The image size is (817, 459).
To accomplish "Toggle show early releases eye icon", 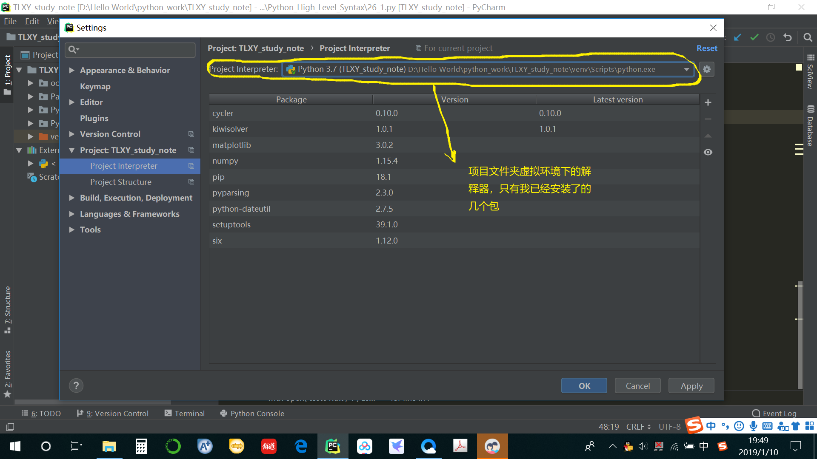I will click(x=708, y=152).
